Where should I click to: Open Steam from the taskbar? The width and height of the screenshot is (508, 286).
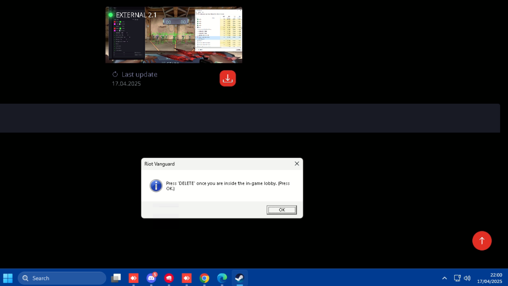click(x=240, y=278)
